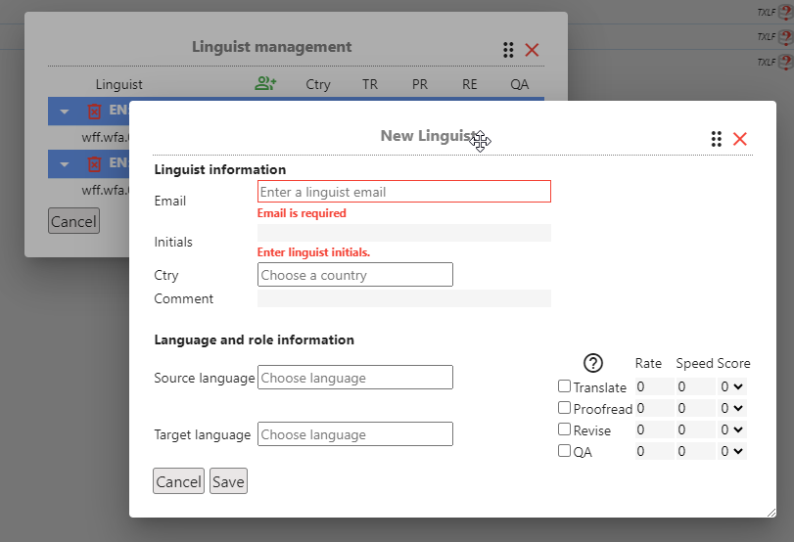Screen dimensions: 794x542
Task: Click the 'Enter linguist initials.' error message
Action: click(x=313, y=252)
